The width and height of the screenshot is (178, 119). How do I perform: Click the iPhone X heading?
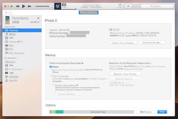coord(51,21)
